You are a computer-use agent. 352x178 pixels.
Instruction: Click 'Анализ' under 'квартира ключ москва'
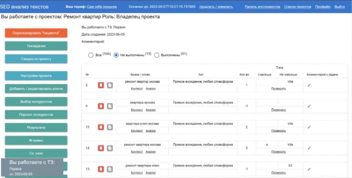[151, 131]
